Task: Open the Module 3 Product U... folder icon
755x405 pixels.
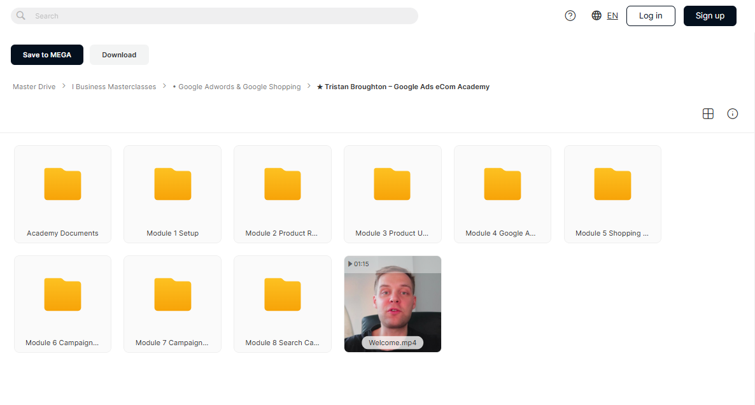Action: (392, 184)
